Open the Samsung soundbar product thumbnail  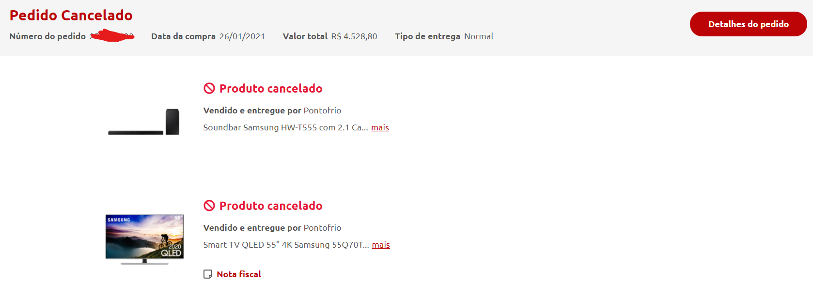(x=144, y=122)
